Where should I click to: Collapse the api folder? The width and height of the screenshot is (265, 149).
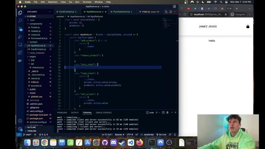click(x=32, y=64)
